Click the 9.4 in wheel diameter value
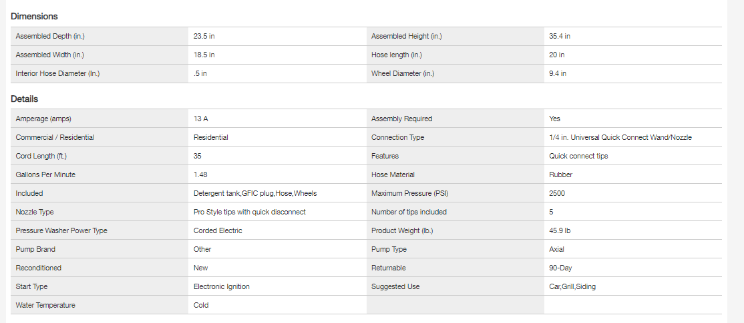 tap(558, 73)
